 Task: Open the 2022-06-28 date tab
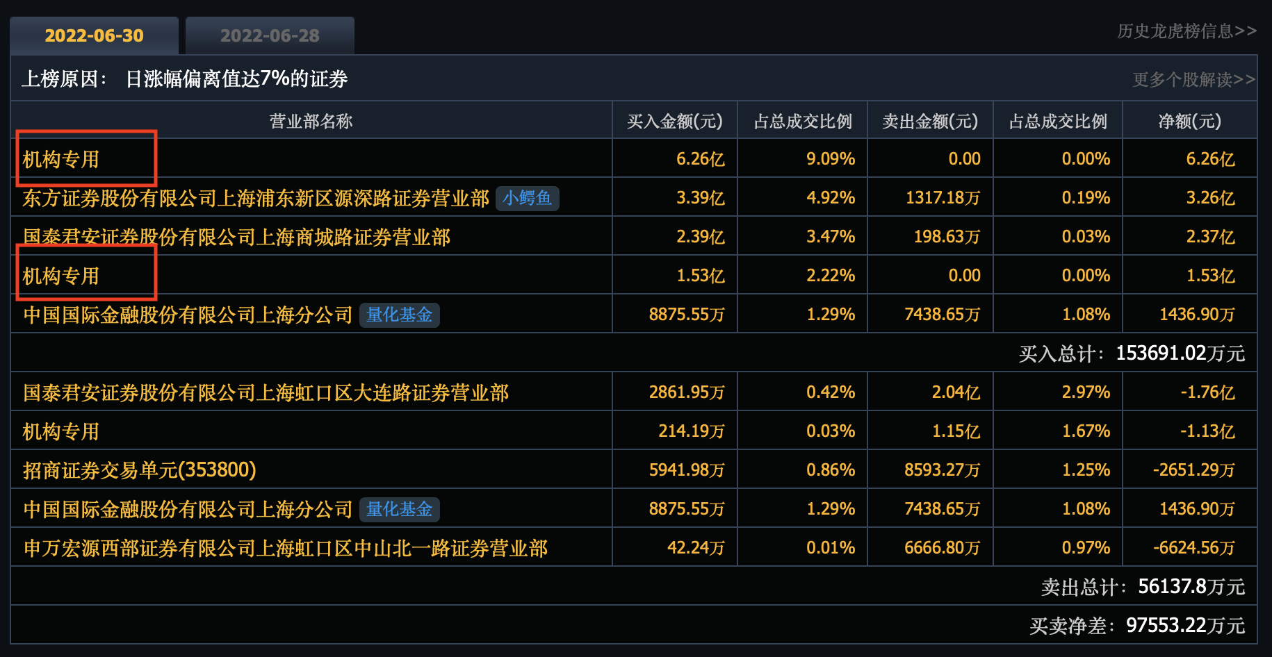(270, 35)
